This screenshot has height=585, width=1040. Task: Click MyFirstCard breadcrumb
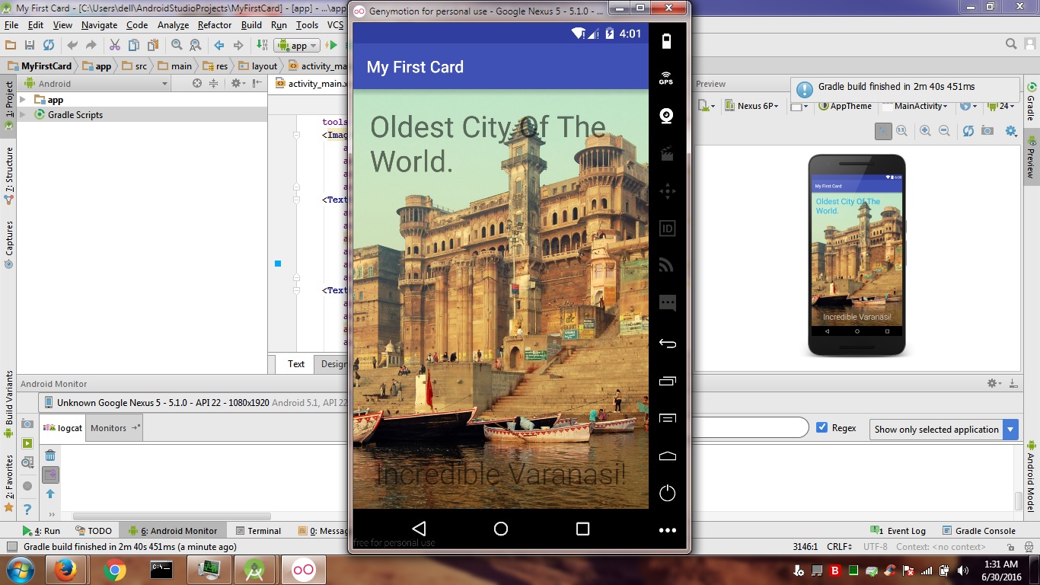pos(40,66)
